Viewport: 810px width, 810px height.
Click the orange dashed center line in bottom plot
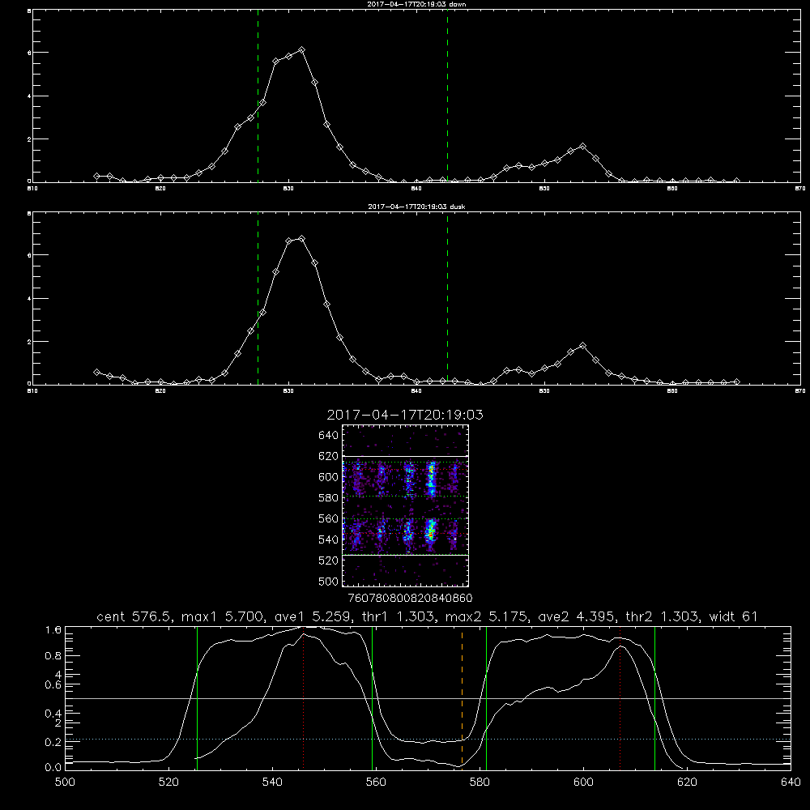[x=462, y=697]
